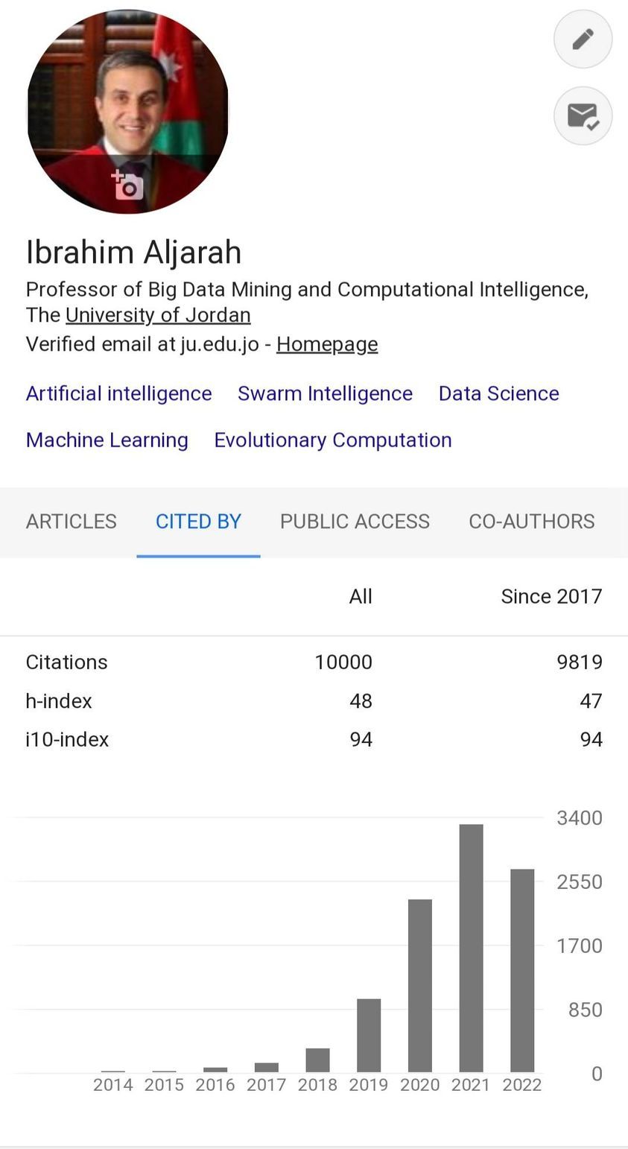The width and height of the screenshot is (628, 1149).
Task: Click the 2021 citations bar
Action: (471, 948)
